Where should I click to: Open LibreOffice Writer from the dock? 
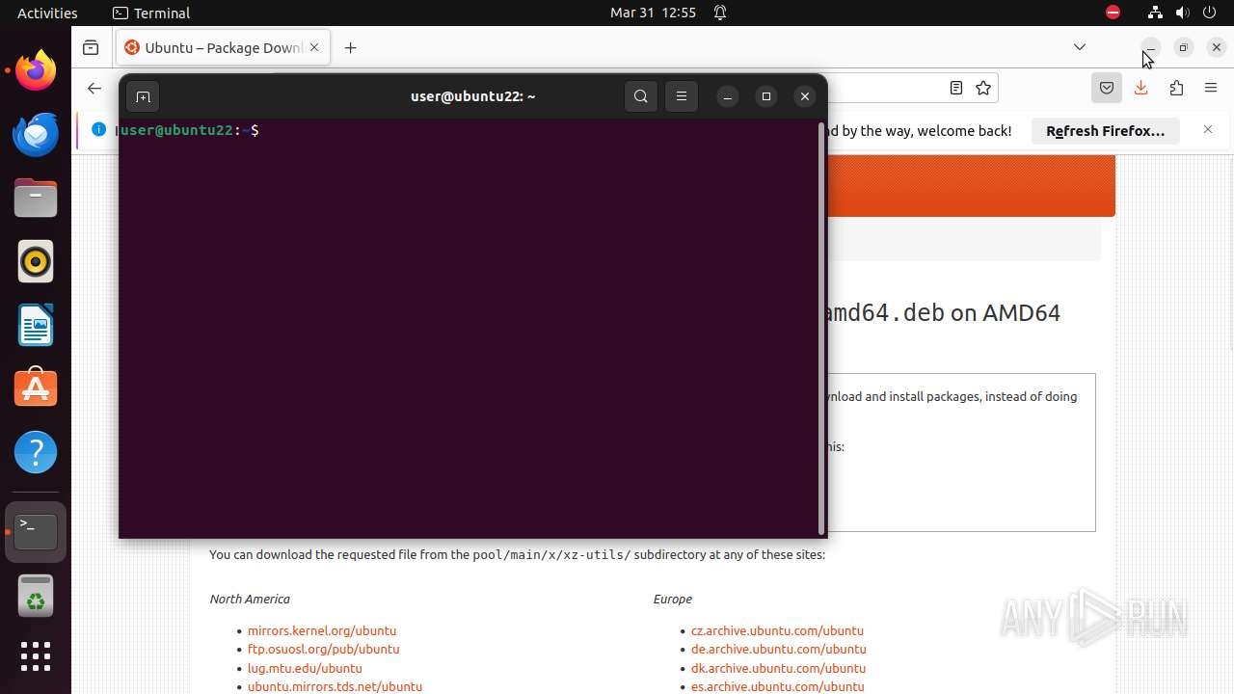(x=36, y=325)
